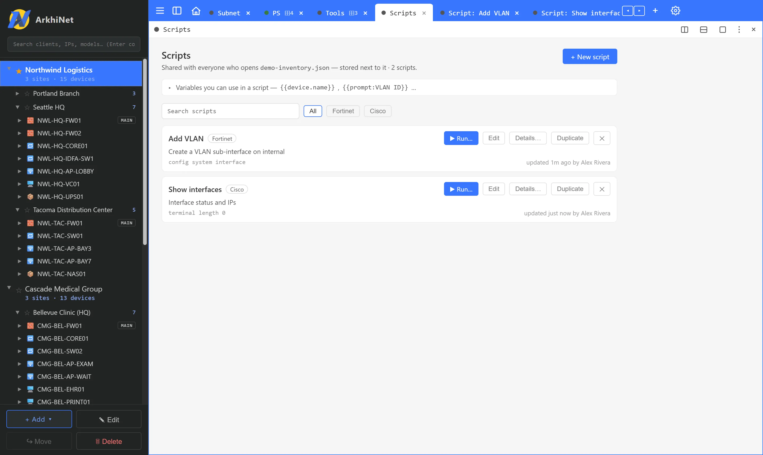The image size is (763, 455).
Task: Expand the script variables disclosure
Action: click(170, 88)
